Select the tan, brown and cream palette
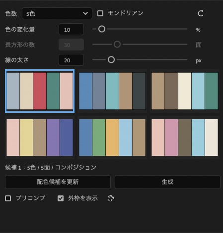 (x=185, y=91)
